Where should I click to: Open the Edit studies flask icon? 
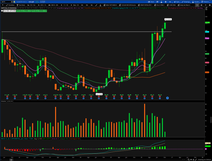(161, 2)
